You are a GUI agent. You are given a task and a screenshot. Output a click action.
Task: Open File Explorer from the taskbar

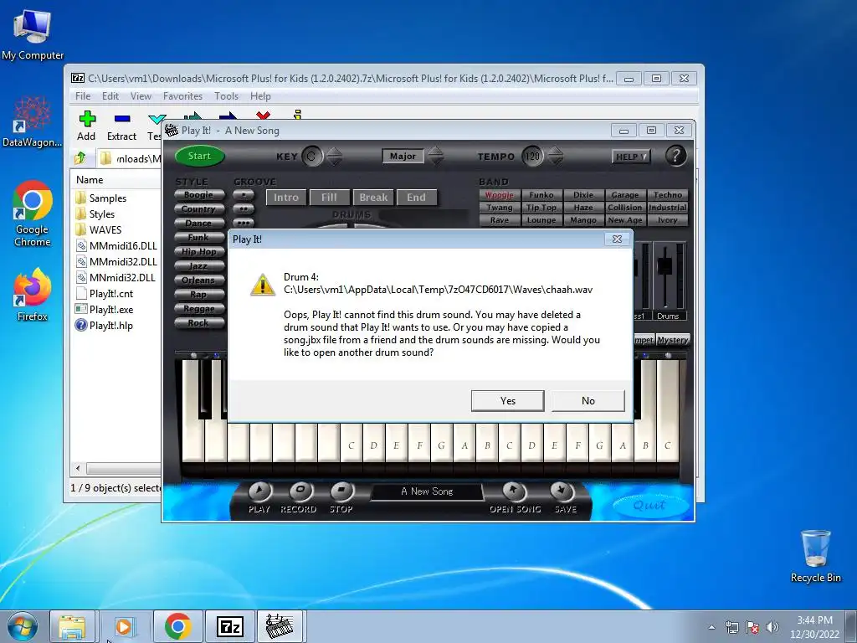click(72, 626)
